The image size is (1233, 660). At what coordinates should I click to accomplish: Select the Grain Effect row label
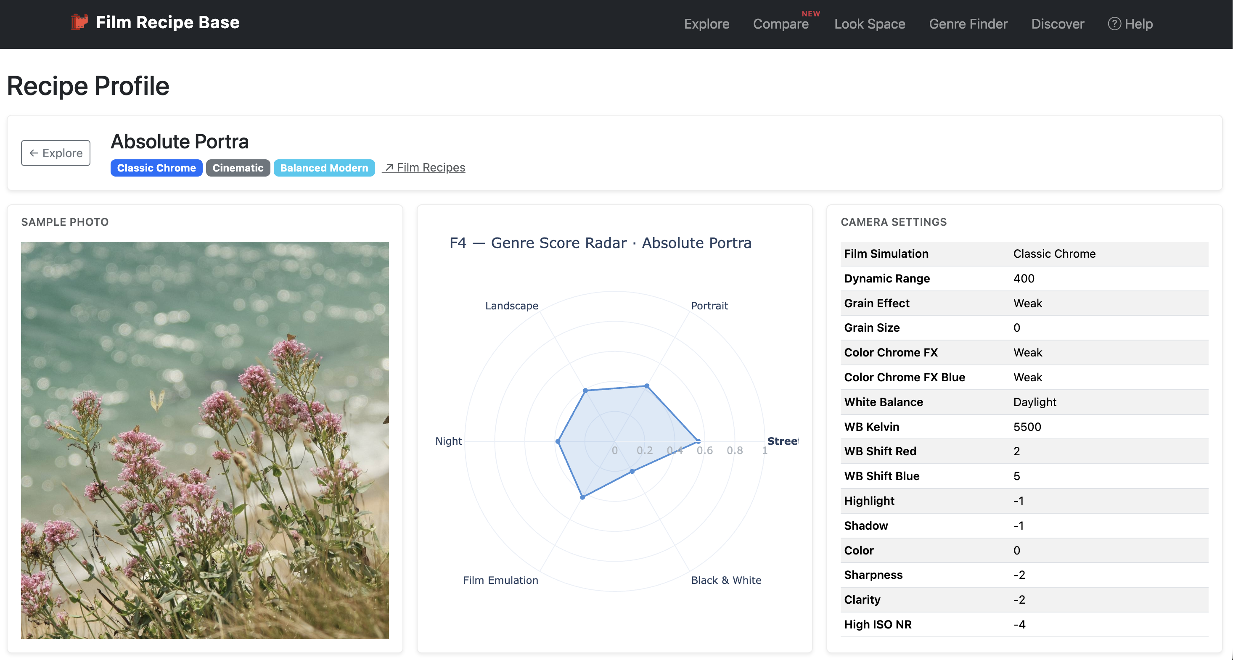coord(876,303)
